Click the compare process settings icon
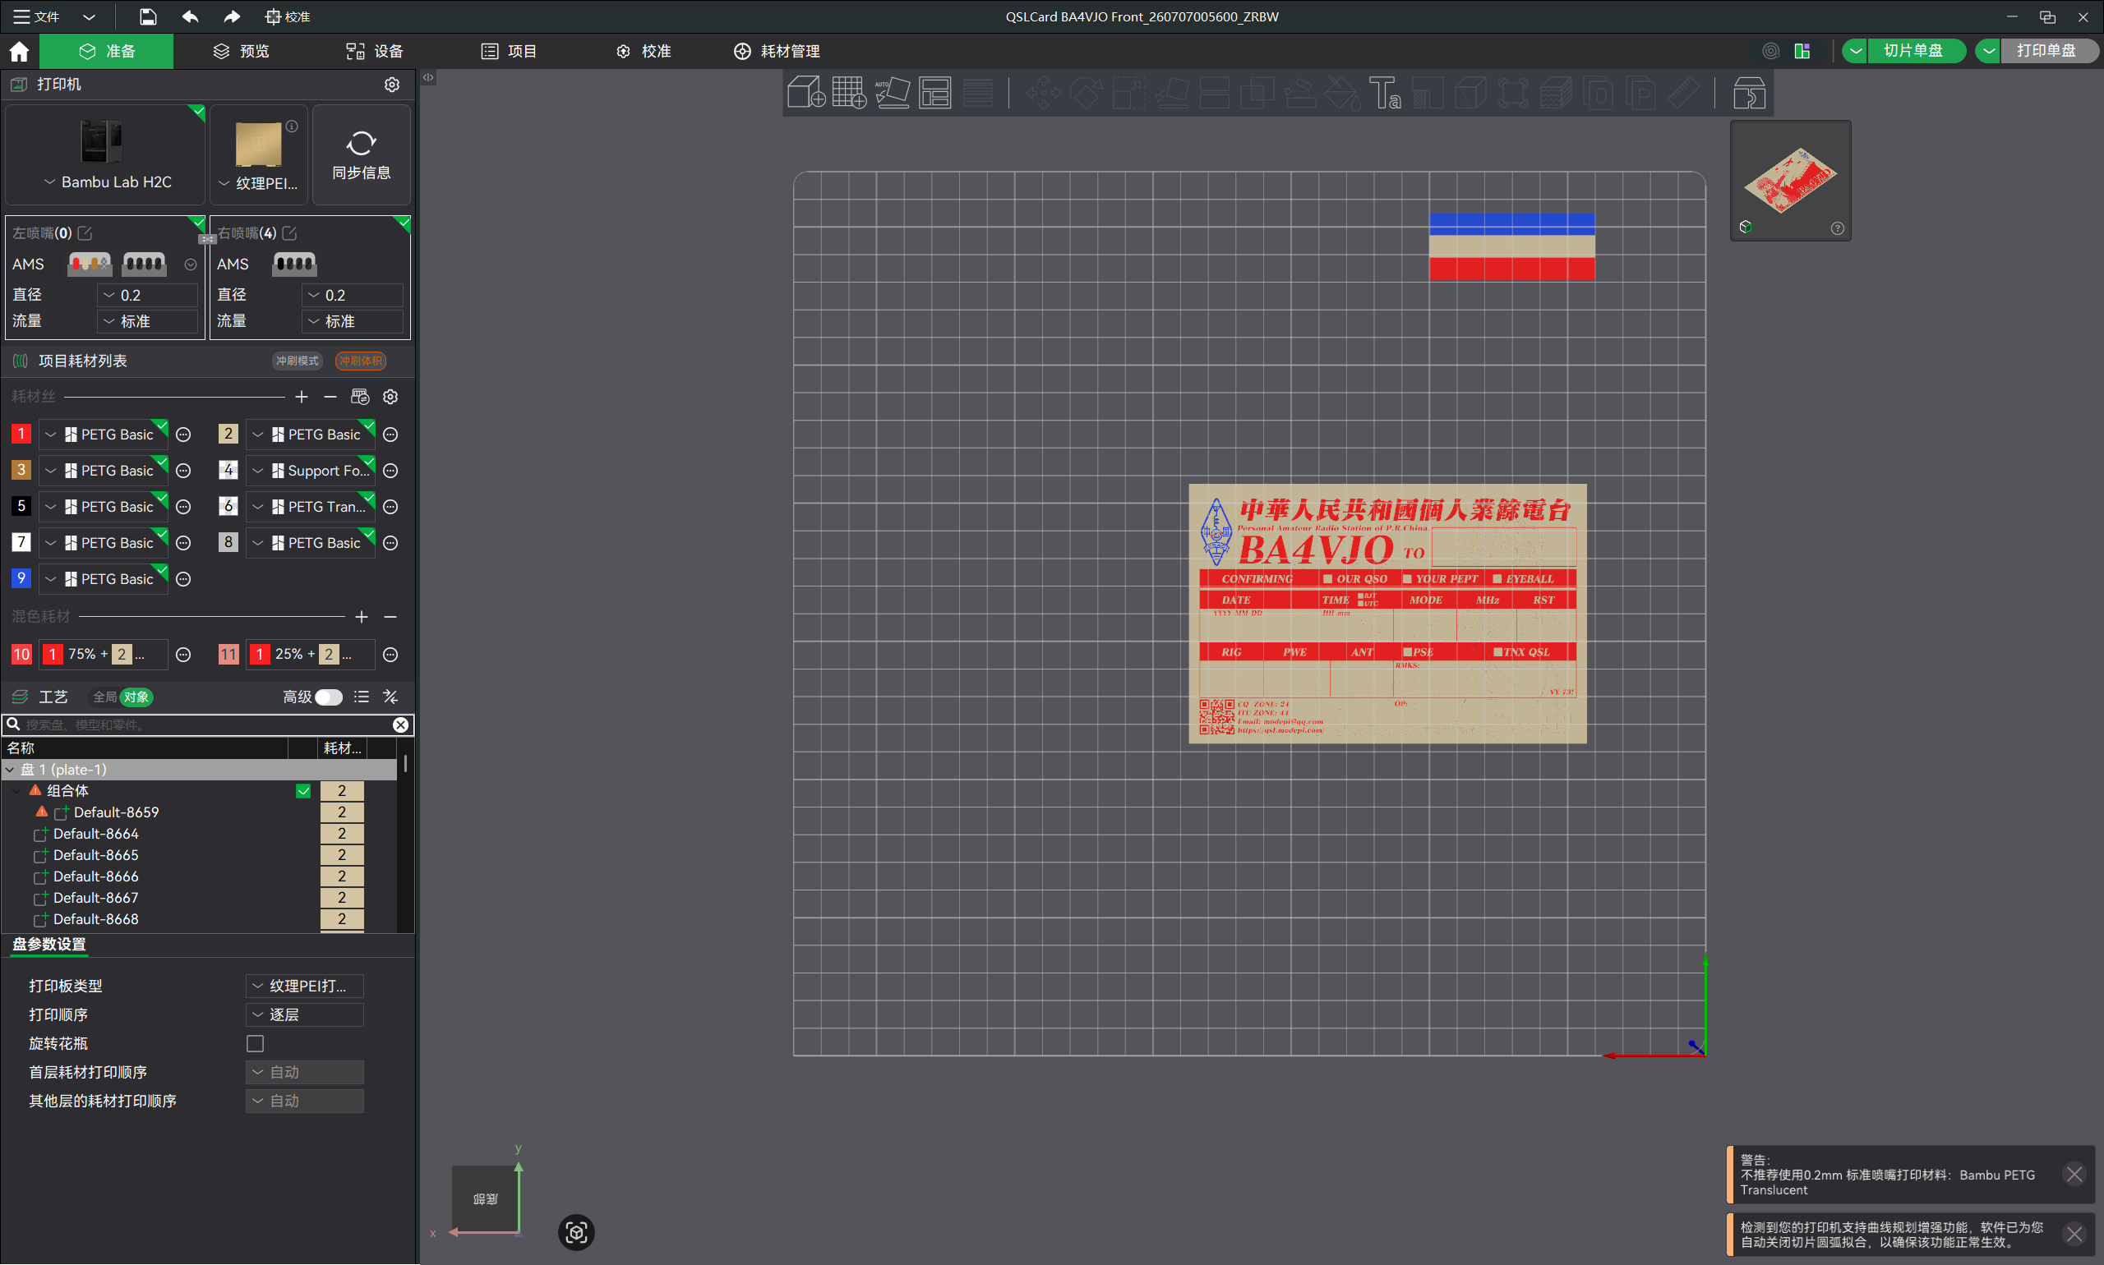Viewport: 2104px width, 1265px height. tap(390, 697)
